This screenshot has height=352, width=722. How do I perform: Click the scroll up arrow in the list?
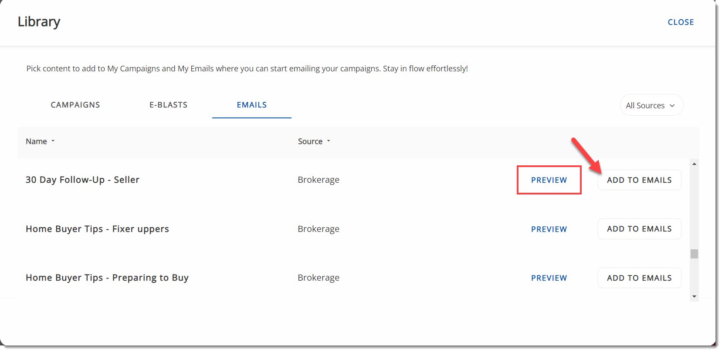694,164
